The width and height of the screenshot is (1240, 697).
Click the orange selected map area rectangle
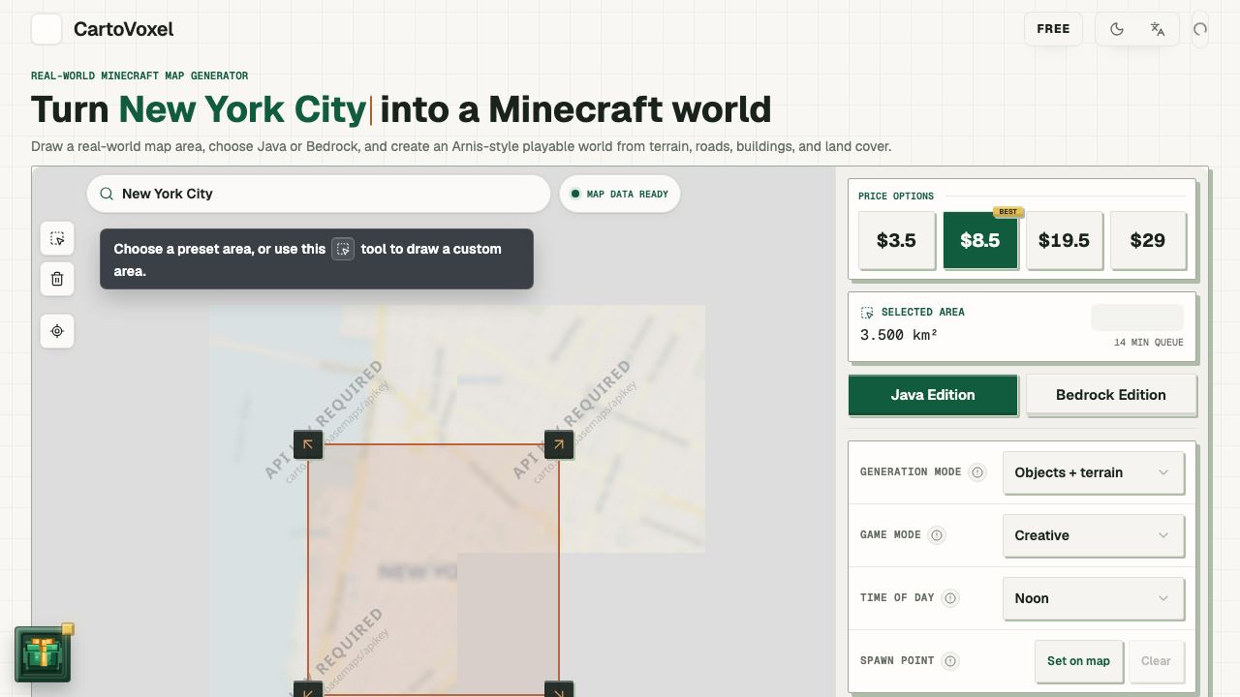point(433,569)
